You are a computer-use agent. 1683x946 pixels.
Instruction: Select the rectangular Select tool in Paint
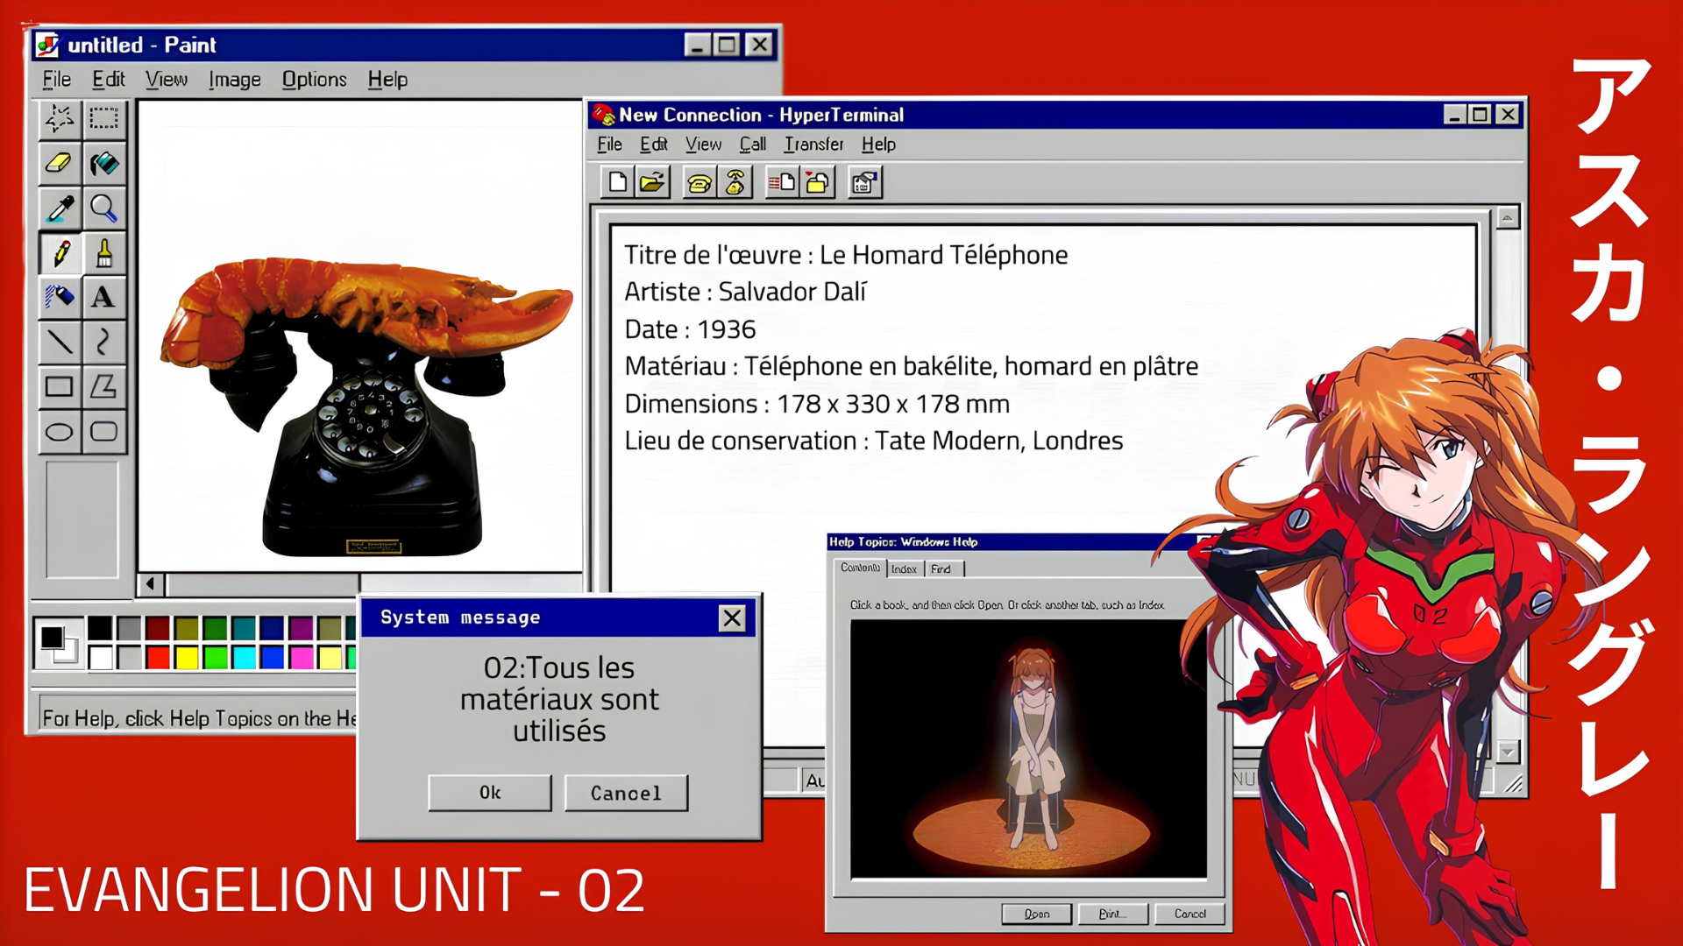pos(104,118)
